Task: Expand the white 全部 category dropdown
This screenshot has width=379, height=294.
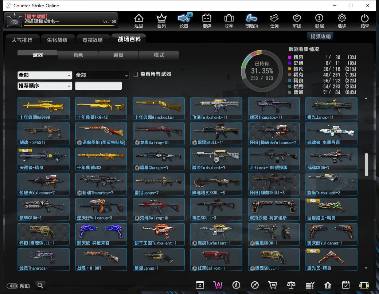Action: point(45,75)
